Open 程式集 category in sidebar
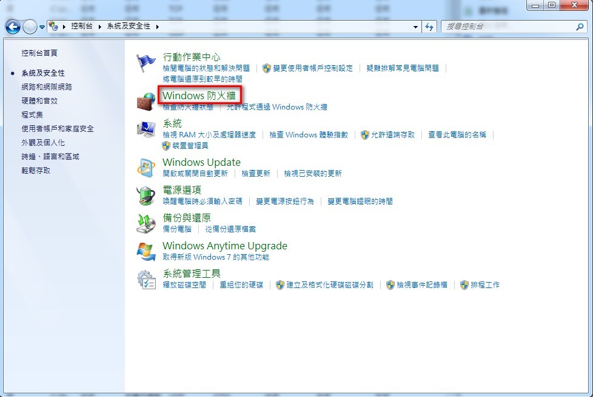 (x=32, y=115)
